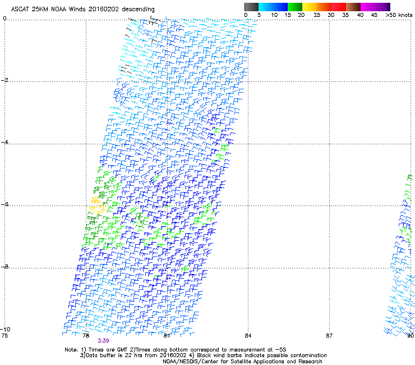This screenshot has height=365, width=415.
Task: Click the latitude axis label '-2'
Action: (x=4, y=80)
